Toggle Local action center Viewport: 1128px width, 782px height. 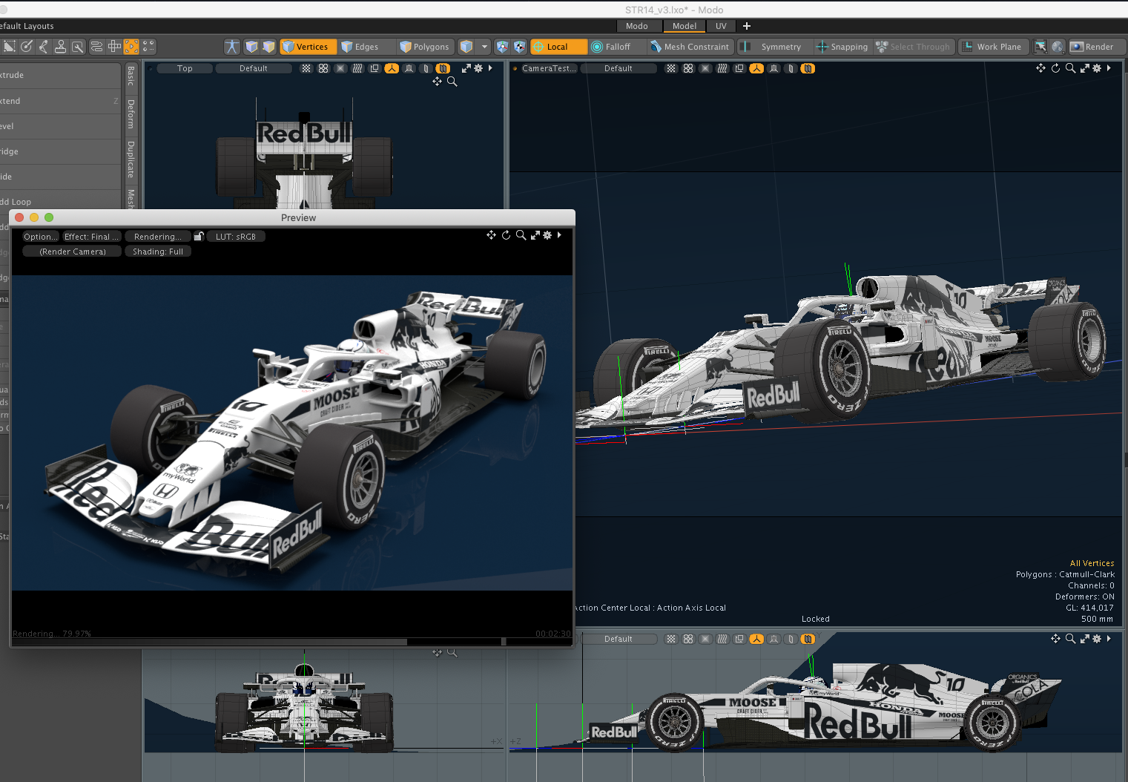tap(558, 47)
